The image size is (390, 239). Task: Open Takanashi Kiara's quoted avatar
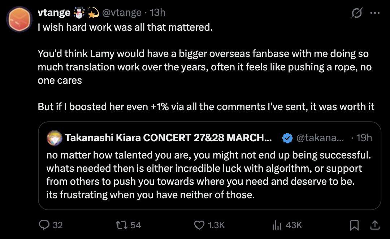click(55, 138)
